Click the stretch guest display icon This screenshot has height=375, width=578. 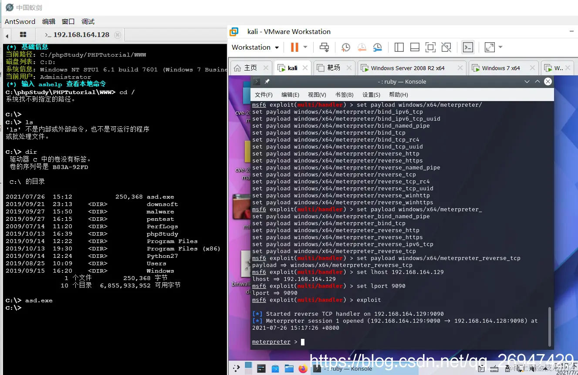(490, 47)
